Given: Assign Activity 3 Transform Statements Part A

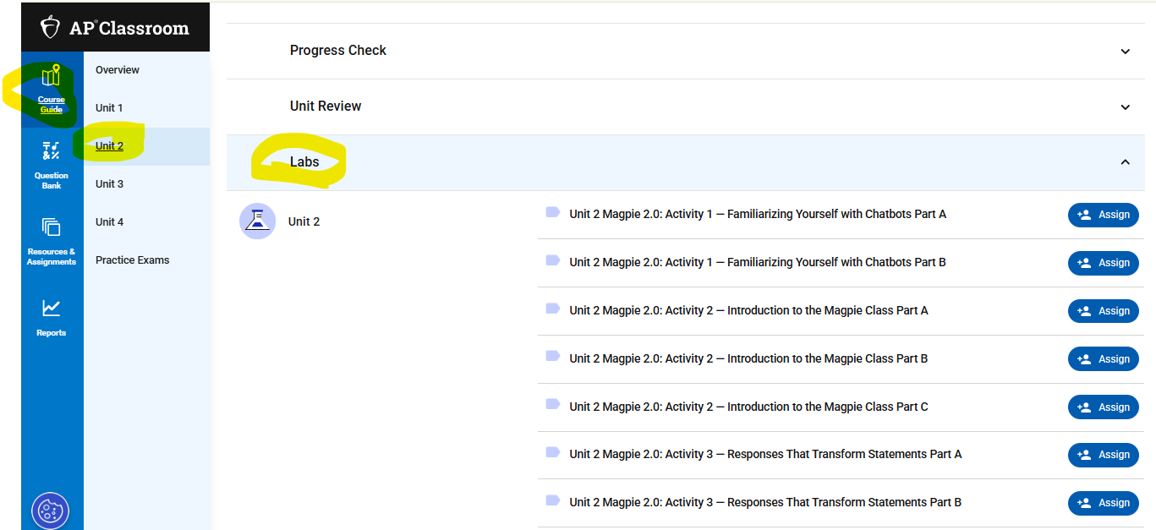Looking at the screenshot, I should point(1104,455).
